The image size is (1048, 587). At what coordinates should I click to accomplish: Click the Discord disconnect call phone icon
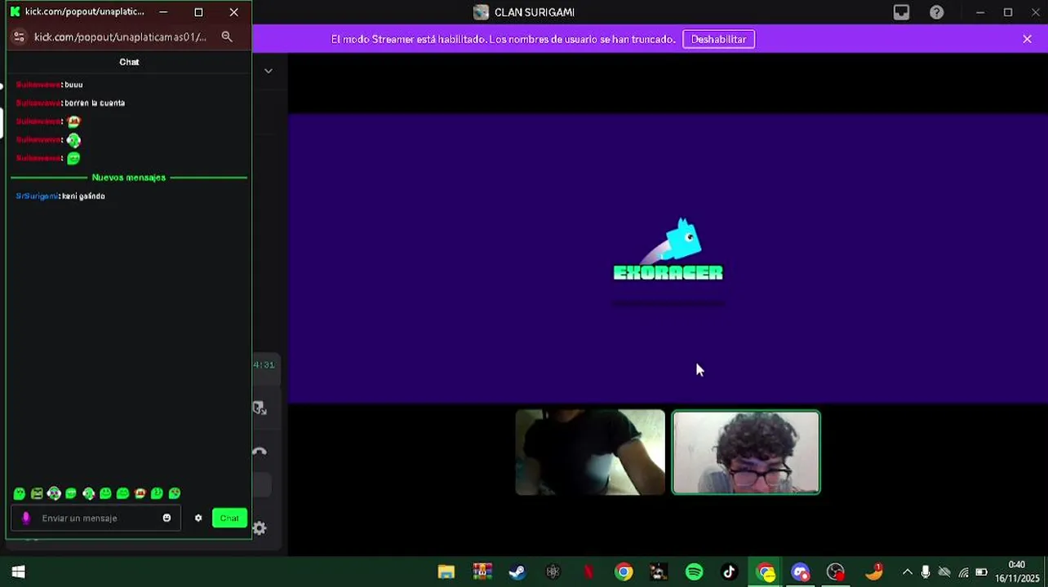click(260, 451)
